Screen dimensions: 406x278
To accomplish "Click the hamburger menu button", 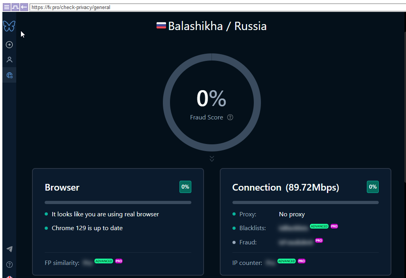I will pos(6,7).
